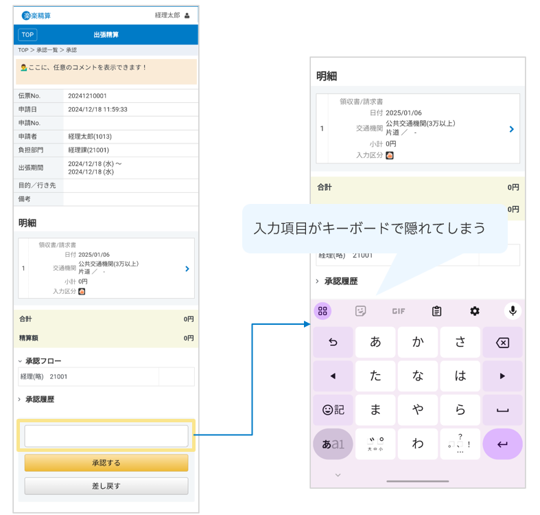This screenshot has height=515, width=540.
Task: Open the keyboard clipboard icon
Action: coord(436,311)
